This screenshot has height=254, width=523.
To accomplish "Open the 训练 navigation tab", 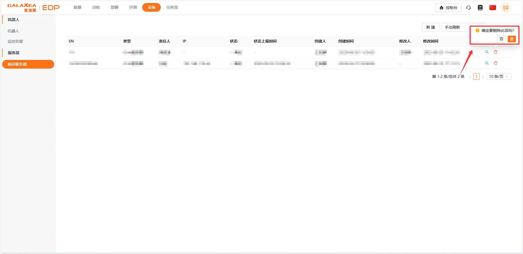I will pyautogui.click(x=96, y=7).
